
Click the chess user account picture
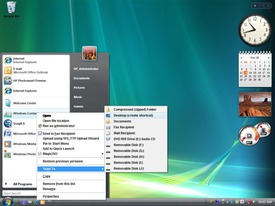pyautogui.click(x=89, y=54)
